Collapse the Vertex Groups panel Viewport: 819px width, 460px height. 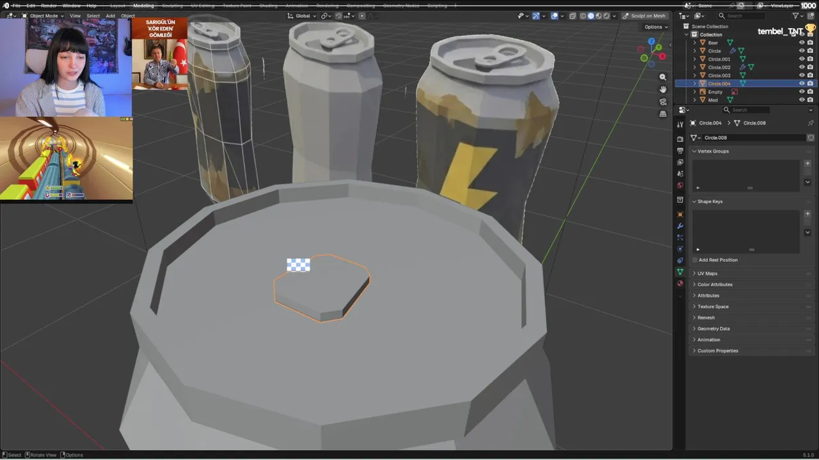tap(713, 151)
